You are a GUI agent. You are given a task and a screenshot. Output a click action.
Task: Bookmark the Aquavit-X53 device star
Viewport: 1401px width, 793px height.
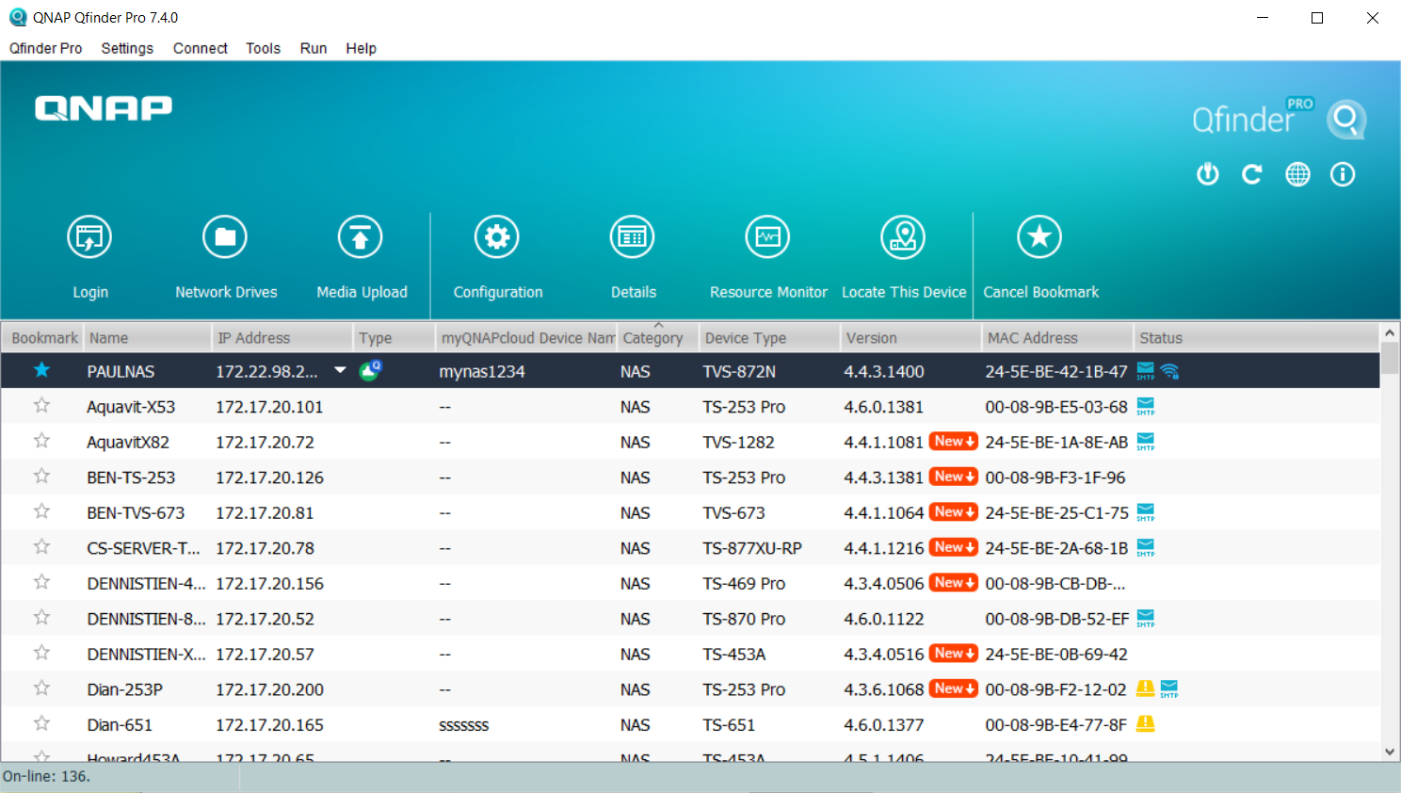41,406
